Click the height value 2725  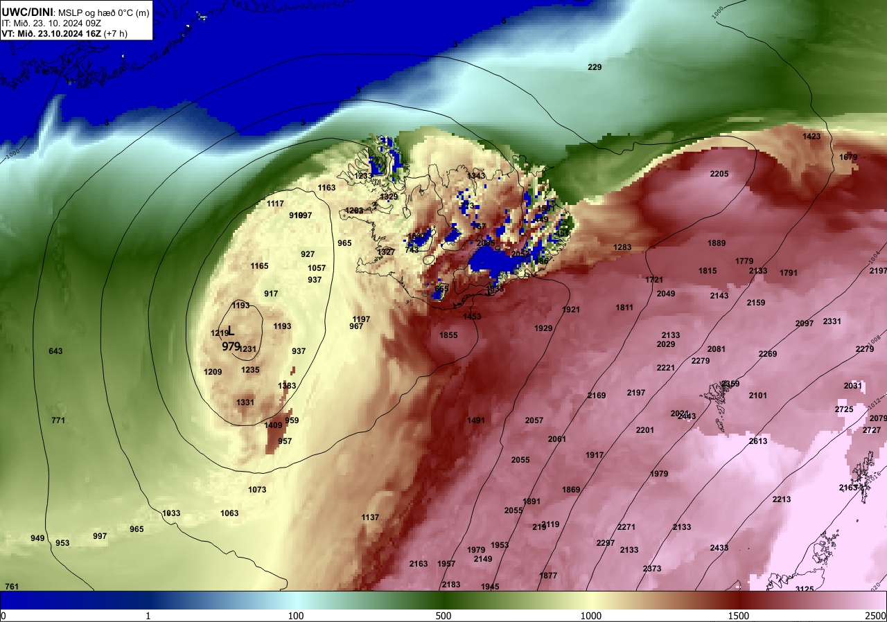(x=844, y=410)
